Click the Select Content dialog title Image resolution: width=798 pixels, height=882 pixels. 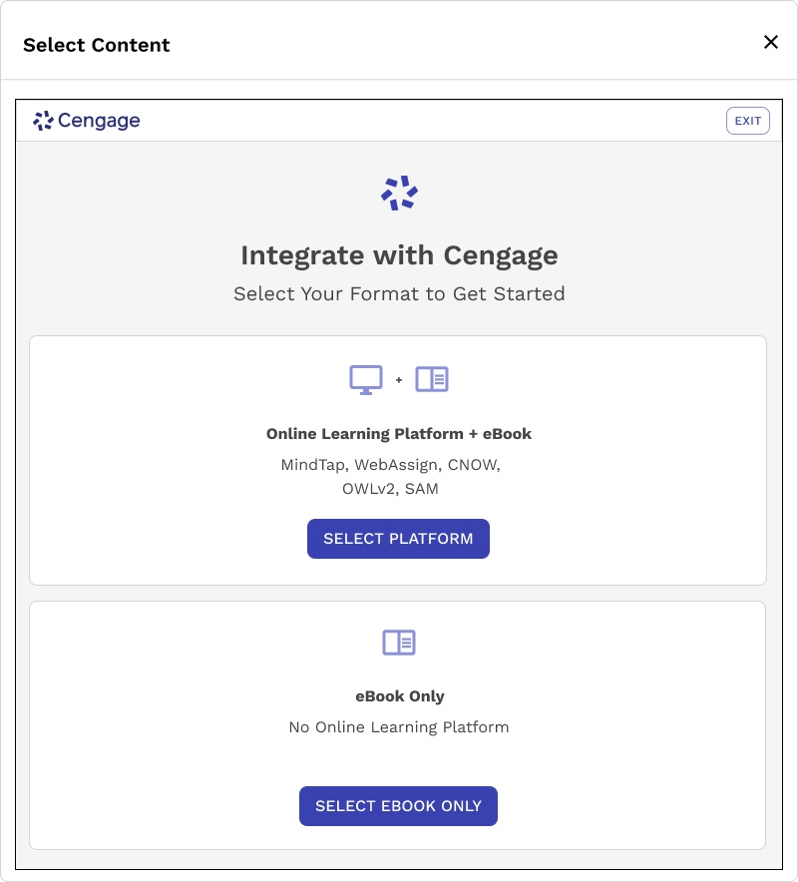pyautogui.click(x=96, y=45)
